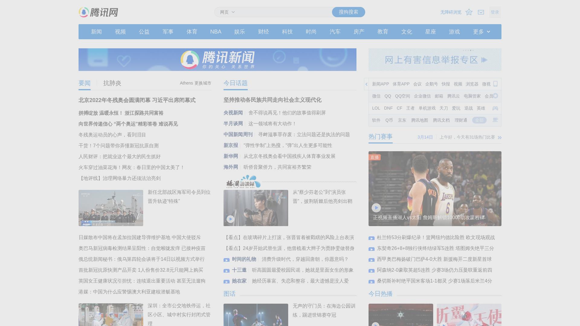
Task: Open 坚持推动各民族共同走向社会主义现代化 headline
Action: point(272,100)
